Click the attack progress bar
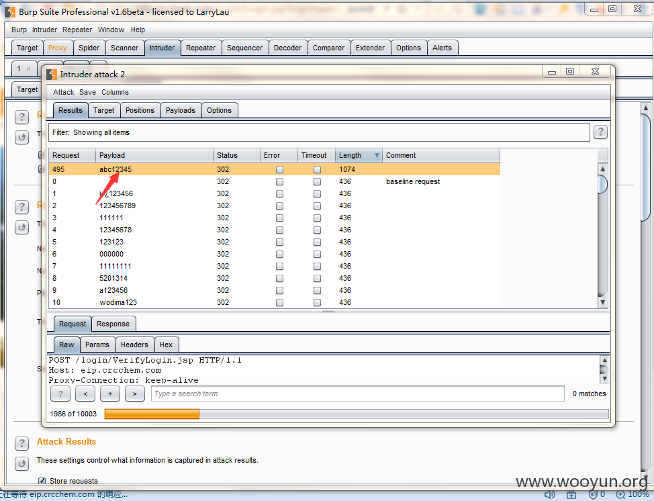Screen dimensions: 654x501 (x=356, y=414)
